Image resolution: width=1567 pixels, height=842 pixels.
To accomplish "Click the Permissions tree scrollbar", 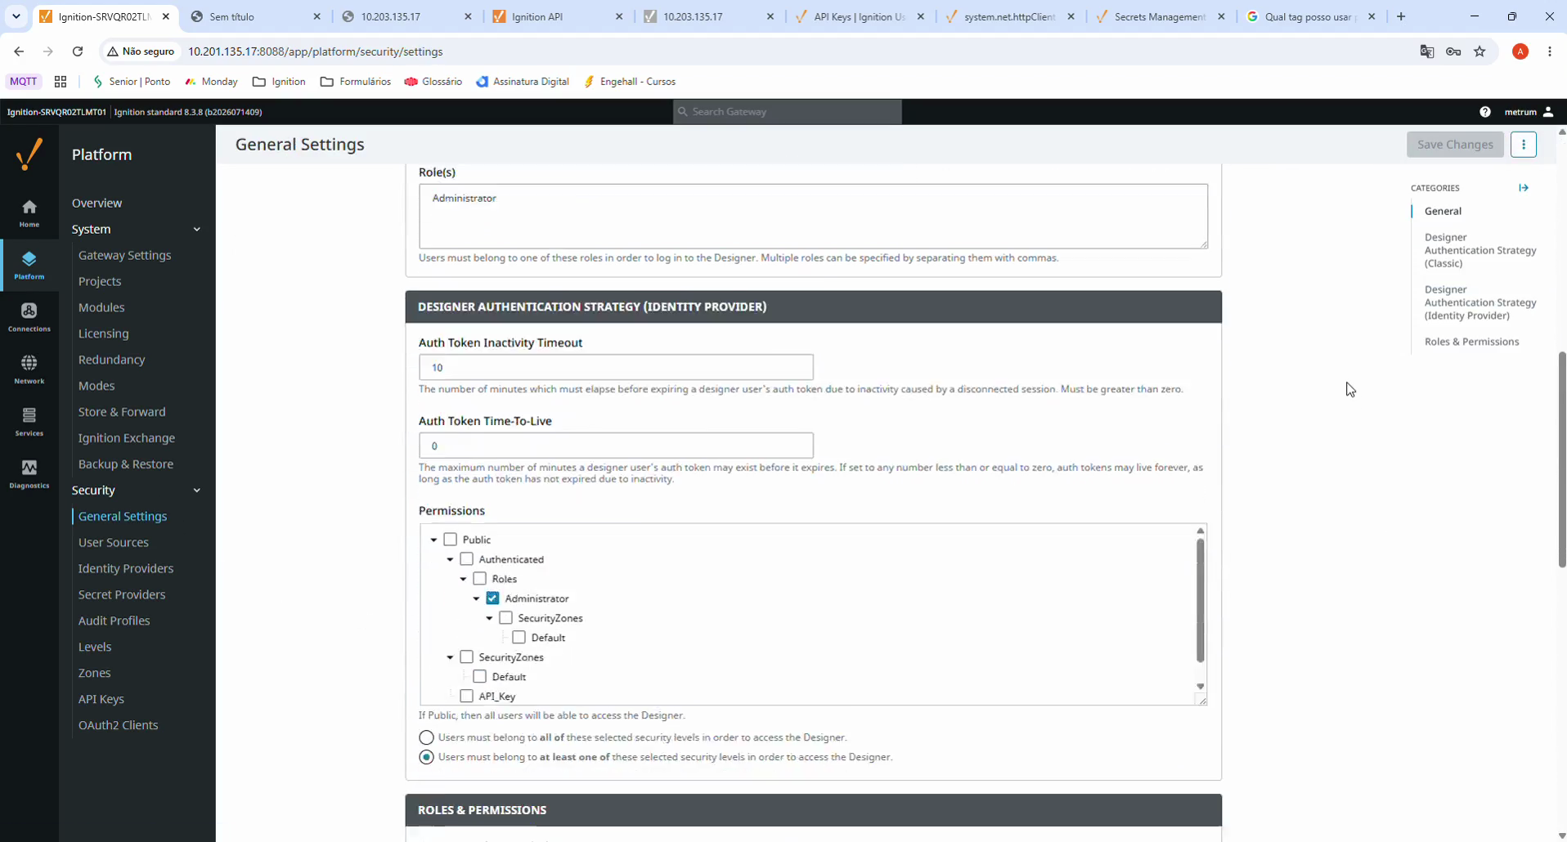I will pyautogui.click(x=1200, y=600).
